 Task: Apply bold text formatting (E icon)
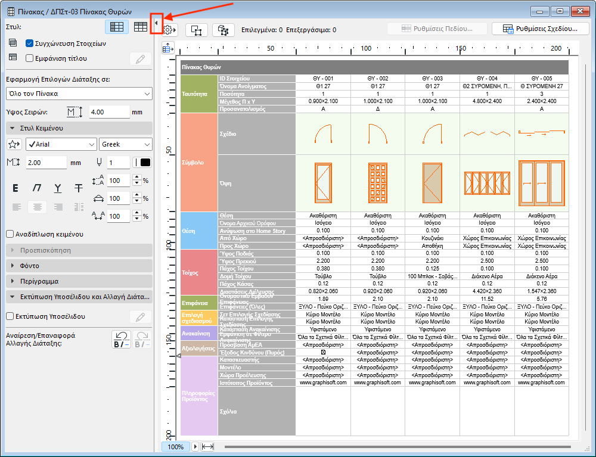point(16,188)
